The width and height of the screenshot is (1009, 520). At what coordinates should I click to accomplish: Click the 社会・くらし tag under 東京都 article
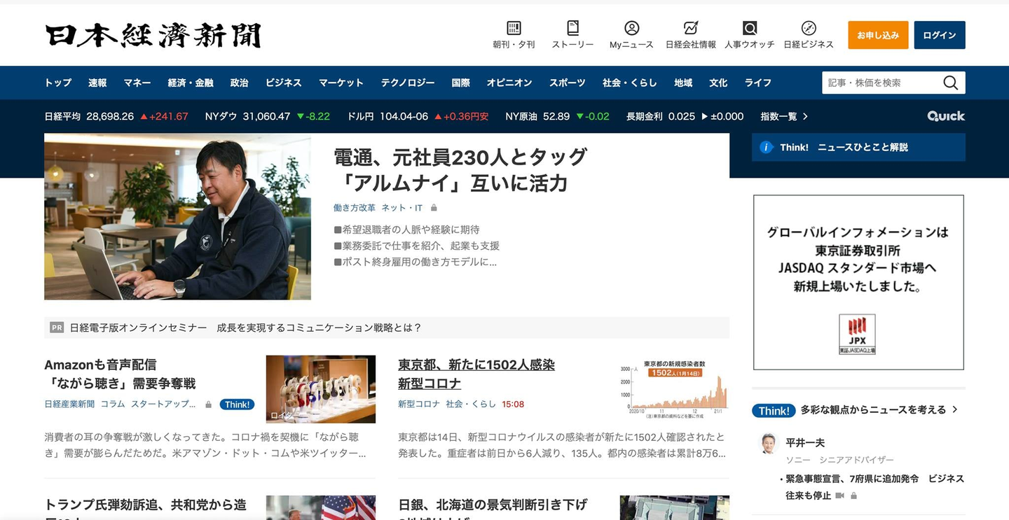471,405
